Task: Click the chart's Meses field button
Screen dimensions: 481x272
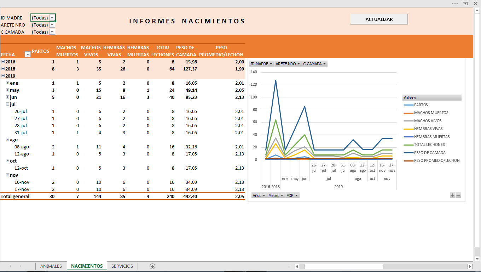Action: (276, 195)
